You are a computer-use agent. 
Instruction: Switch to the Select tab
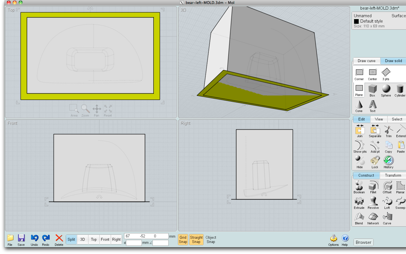tap(397, 119)
